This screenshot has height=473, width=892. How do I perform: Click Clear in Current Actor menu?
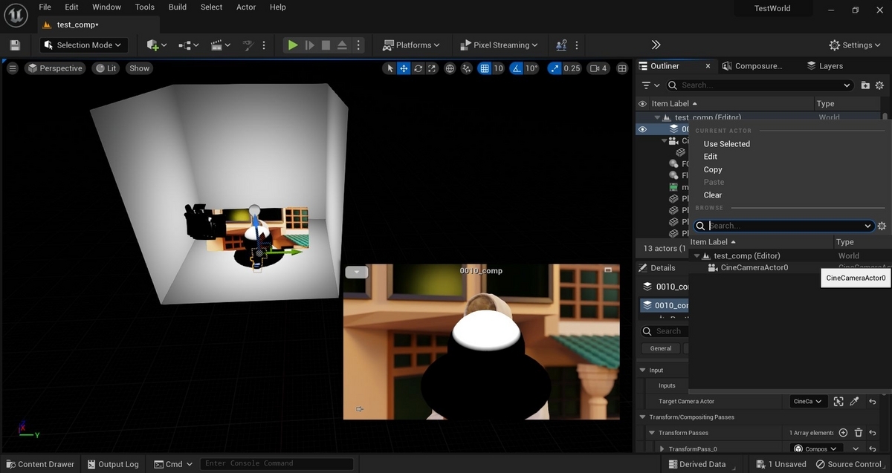coord(713,195)
